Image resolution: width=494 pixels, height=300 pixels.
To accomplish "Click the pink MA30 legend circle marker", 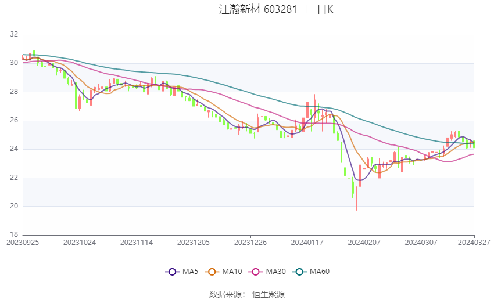I will [x=255, y=272].
